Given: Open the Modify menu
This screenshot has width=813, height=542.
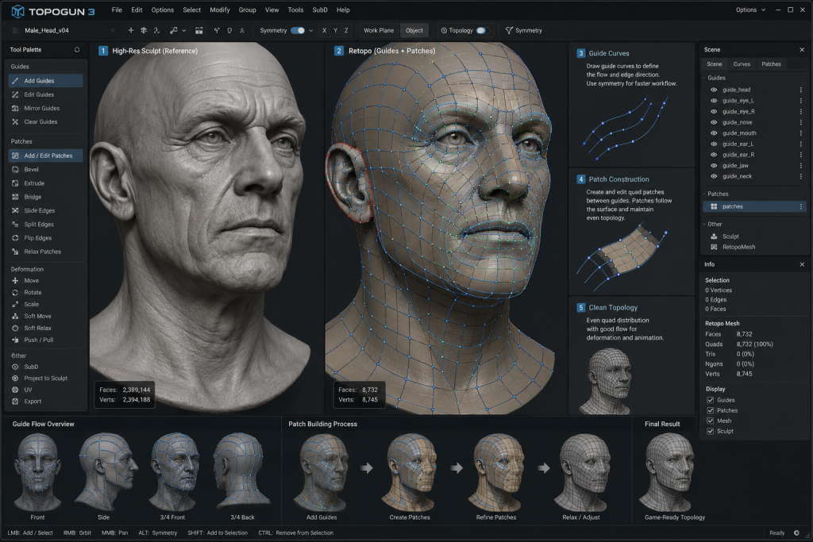Looking at the screenshot, I should 220,10.
